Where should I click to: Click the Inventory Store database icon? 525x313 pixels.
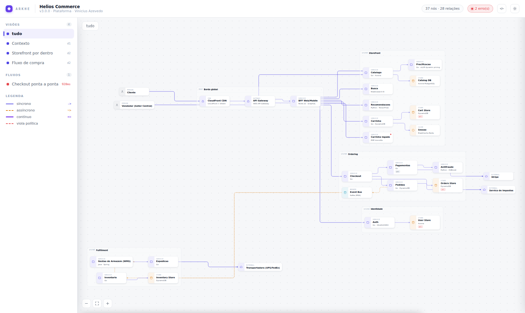click(x=151, y=278)
